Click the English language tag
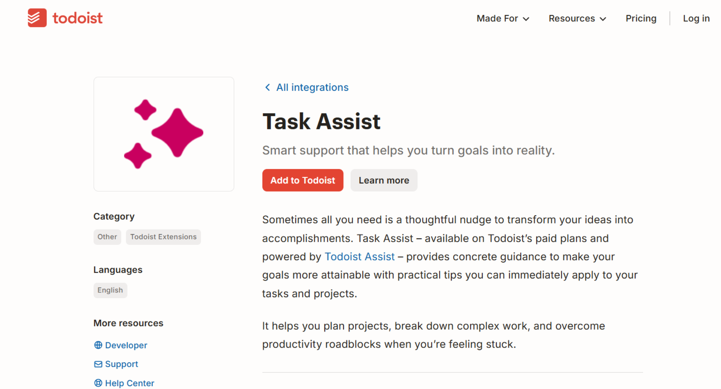721x389 pixels. tap(110, 290)
